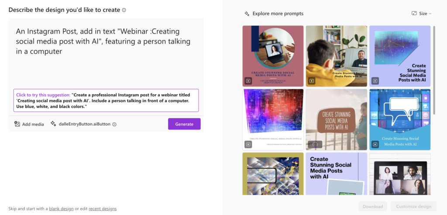Screen dimensions: 447x215
Task: Click the info icon beside the design description heading
Action: click(x=124, y=10)
